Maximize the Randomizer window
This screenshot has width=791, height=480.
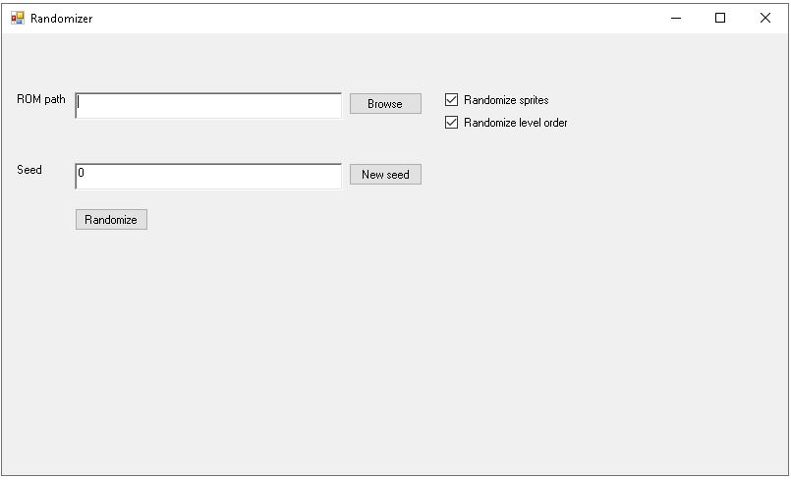(720, 18)
